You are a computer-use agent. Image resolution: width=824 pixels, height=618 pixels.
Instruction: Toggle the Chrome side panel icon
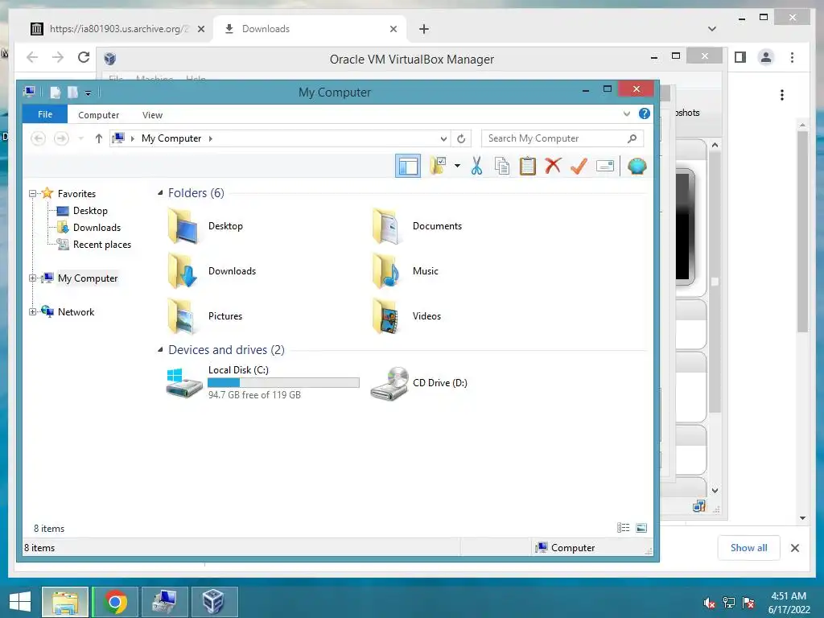pyautogui.click(x=740, y=57)
